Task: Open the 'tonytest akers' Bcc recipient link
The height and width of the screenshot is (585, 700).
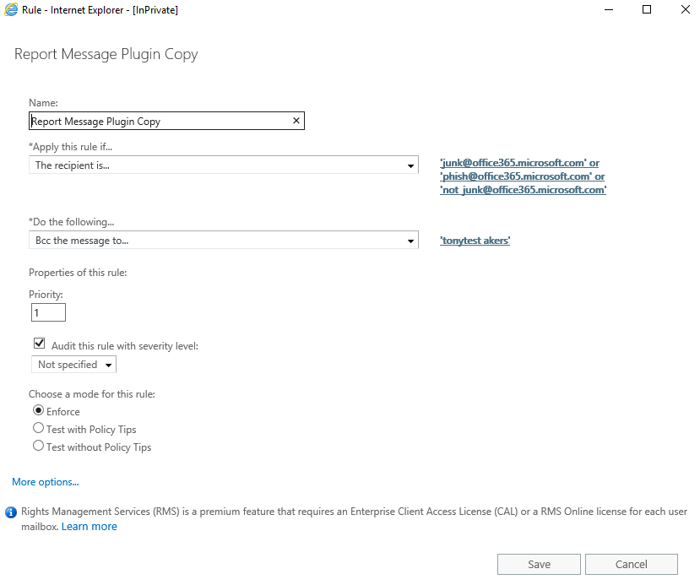Action: pyautogui.click(x=475, y=241)
